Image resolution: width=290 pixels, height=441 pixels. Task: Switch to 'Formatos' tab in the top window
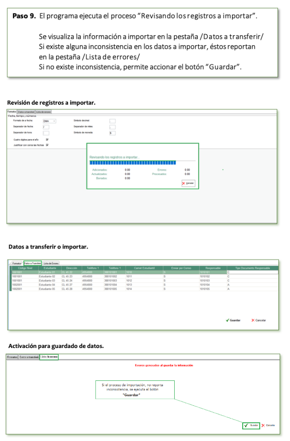(x=12, y=112)
